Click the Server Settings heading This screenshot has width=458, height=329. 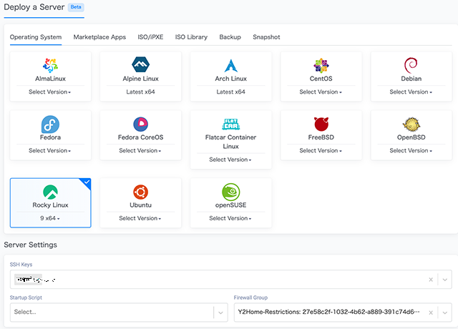pyautogui.click(x=30, y=245)
